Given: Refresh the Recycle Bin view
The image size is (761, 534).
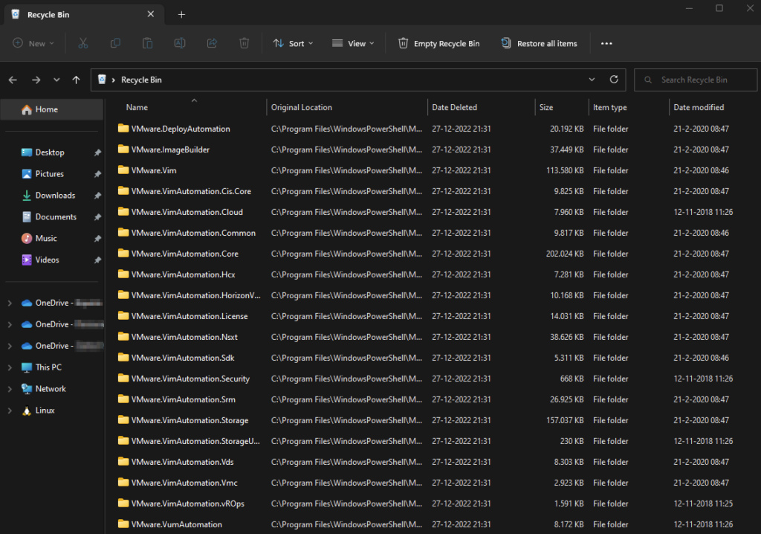Looking at the screenshot, I should pos(614,80).
